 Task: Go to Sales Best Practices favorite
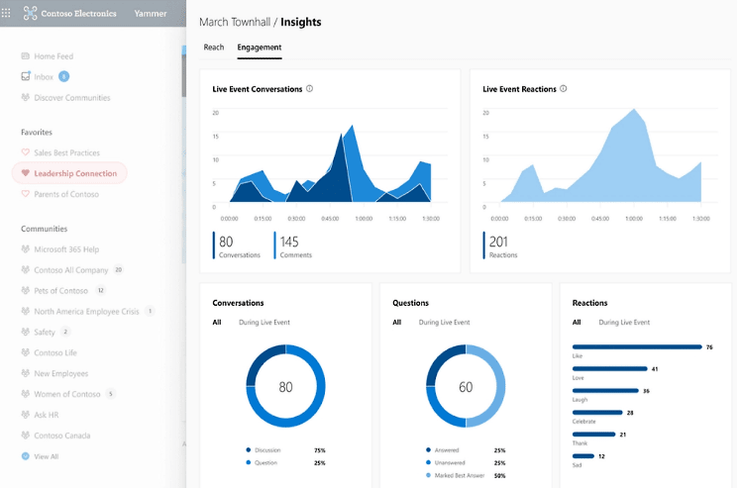pos(67,152)
